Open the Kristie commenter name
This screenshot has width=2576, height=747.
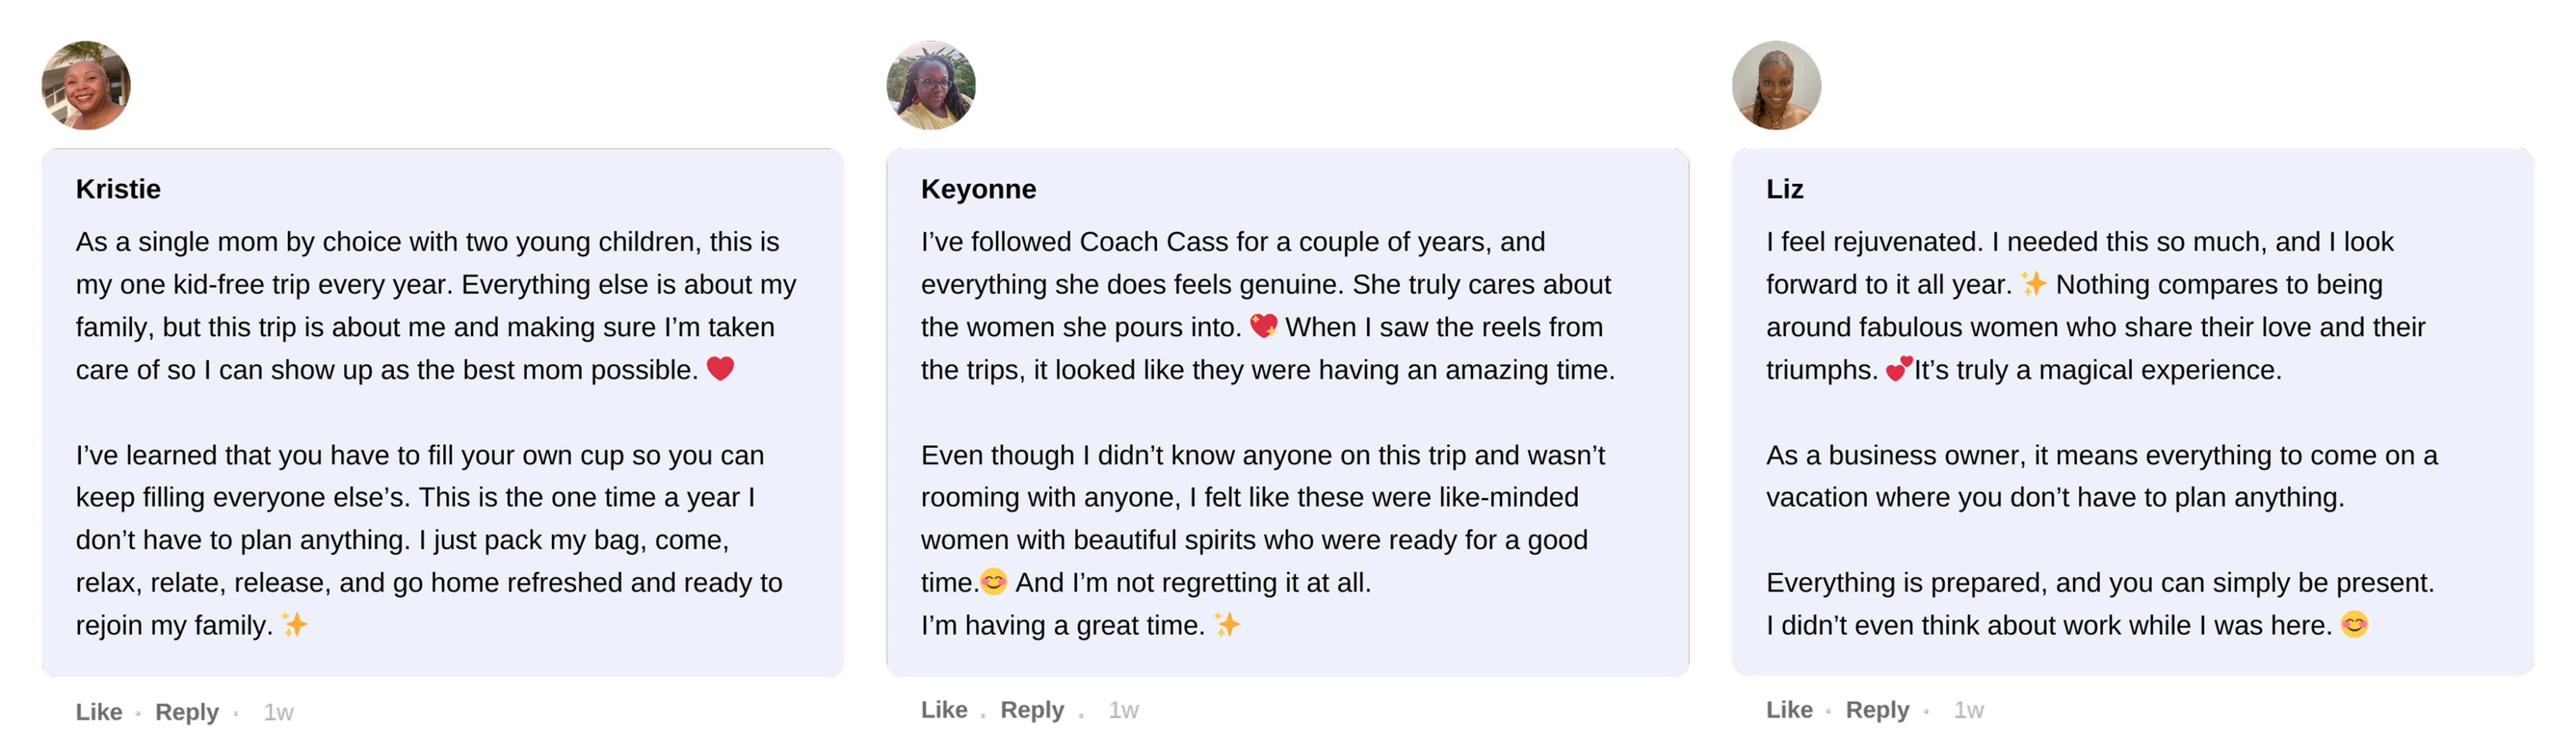tap(118, 189)
